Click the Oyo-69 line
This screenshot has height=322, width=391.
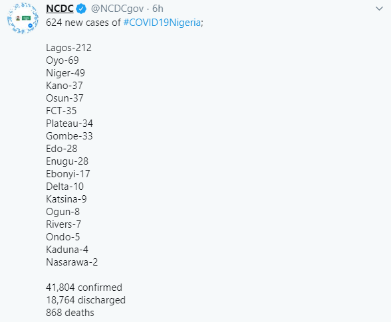63,60
